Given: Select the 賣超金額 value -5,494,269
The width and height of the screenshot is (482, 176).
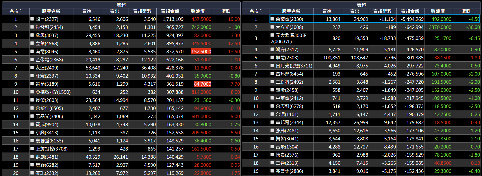Looking at the screenshot, I should click(x=412, y=19).
